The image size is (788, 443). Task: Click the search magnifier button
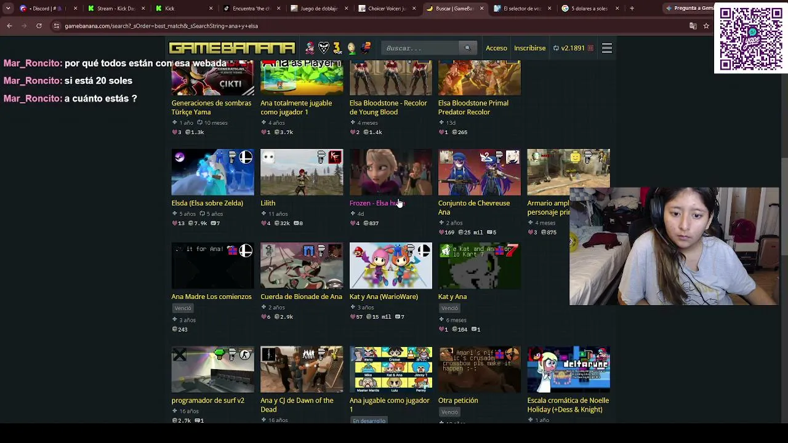click(x=467, y=48)
